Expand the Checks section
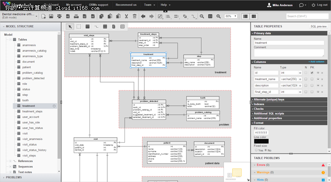331x182 pixels. (289, 109)
